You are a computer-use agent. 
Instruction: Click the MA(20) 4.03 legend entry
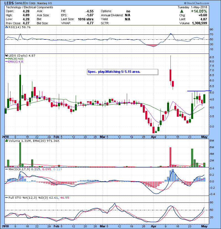point(16,58)
